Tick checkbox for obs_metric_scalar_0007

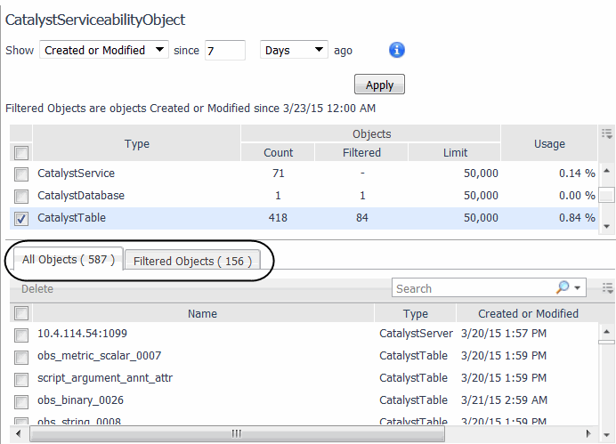22,357
